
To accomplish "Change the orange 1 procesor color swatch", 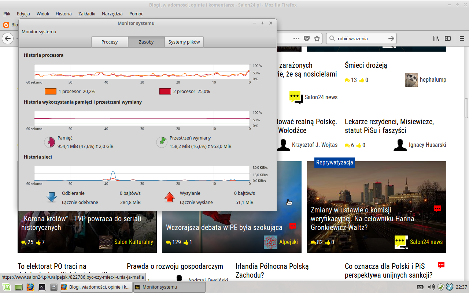I will (x=51, y=91).
